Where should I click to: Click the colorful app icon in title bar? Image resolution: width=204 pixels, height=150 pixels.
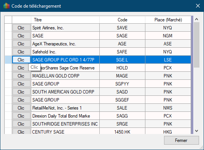coord(6,6)
